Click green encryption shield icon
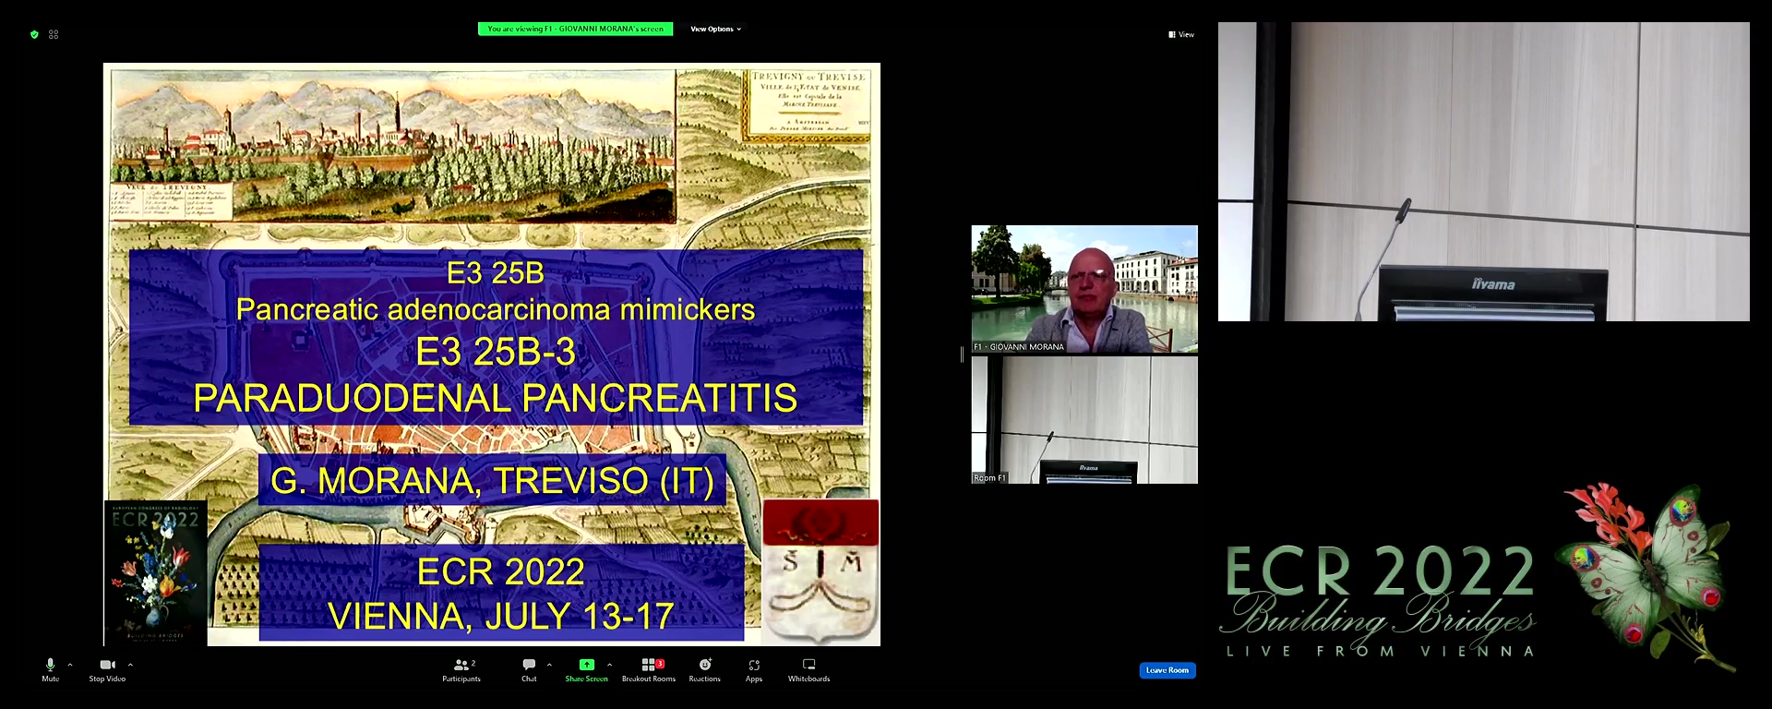 pyautogui.click(x=34, y=34)
